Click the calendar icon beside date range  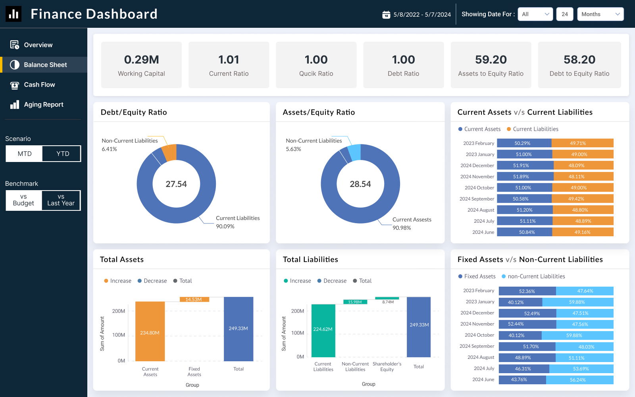(x=386, y=15)
